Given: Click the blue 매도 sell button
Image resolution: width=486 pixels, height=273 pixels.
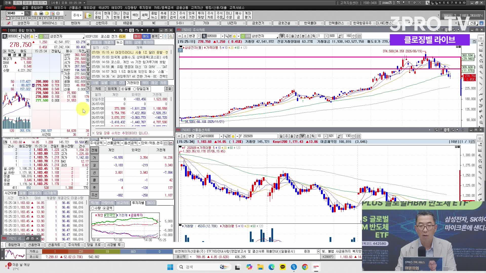Looking at the screenshot, I should click(146, 36).
